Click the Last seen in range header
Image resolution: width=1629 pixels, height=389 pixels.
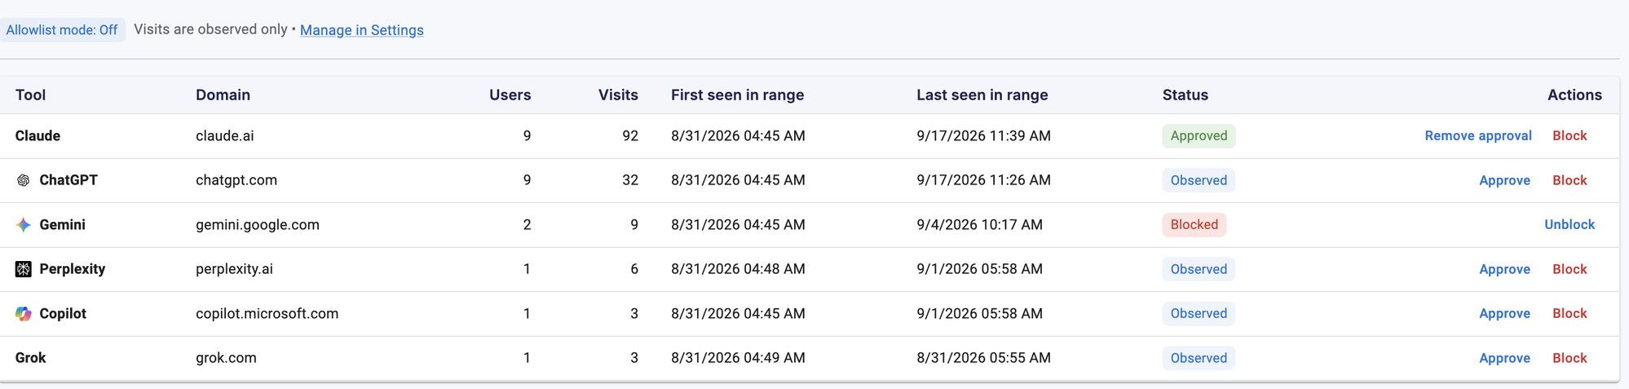pos(982,95)
